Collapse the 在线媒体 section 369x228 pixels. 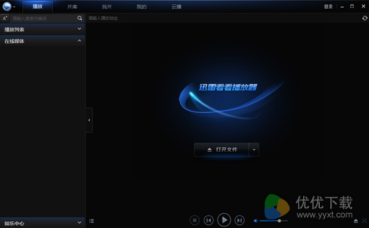pyautogui.click(x=42, y=41)
